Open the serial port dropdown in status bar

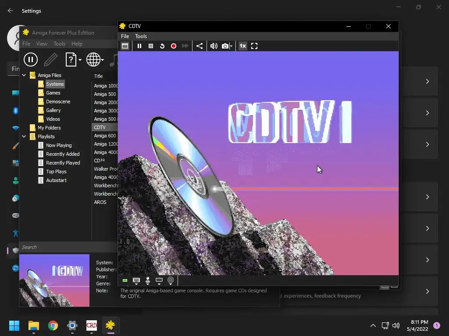[x=159, y=281]
